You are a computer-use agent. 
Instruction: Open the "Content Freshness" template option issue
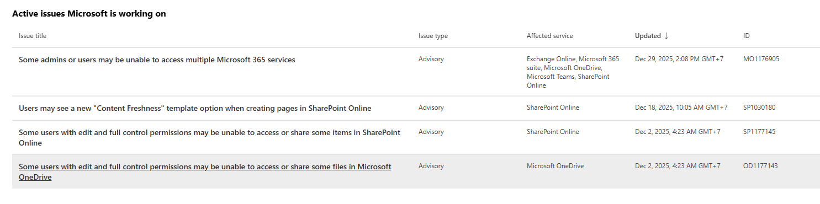(195, 108)
